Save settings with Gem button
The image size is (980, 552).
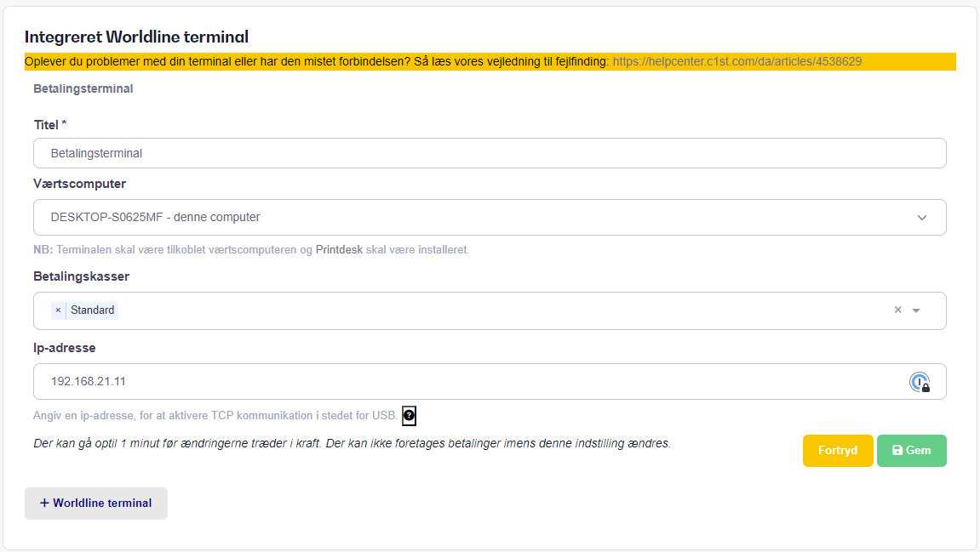click(x=911, y=451)
